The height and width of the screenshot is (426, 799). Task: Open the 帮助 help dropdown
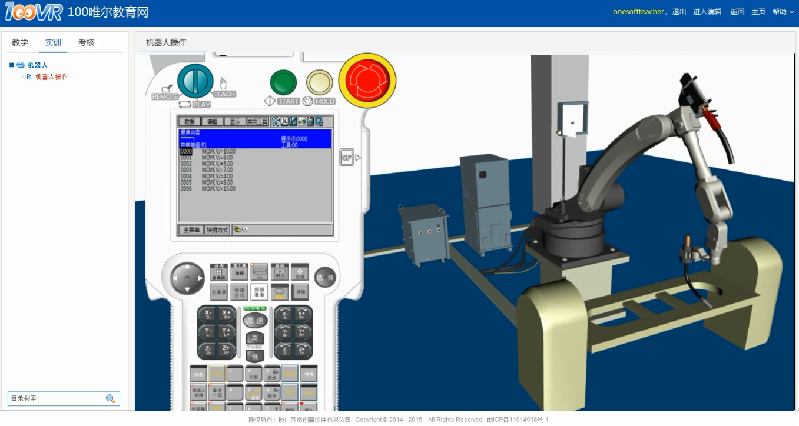[783, 12]
